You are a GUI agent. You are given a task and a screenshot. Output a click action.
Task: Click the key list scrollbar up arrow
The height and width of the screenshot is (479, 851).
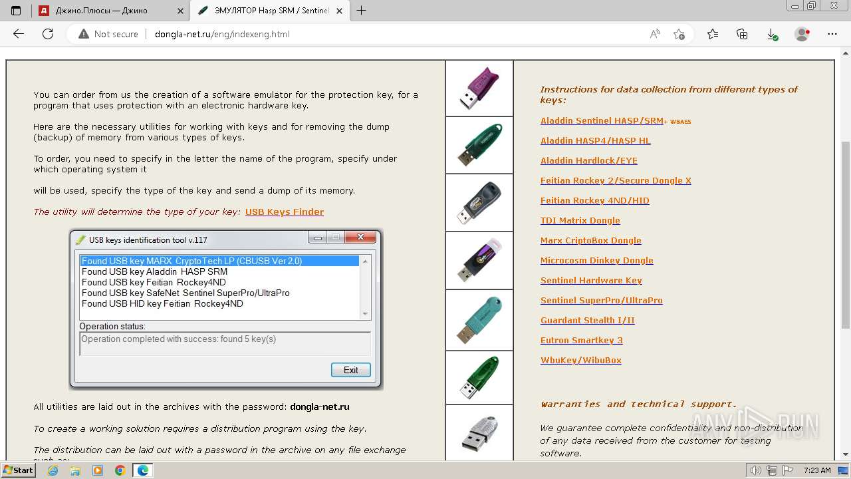(365, 261)
